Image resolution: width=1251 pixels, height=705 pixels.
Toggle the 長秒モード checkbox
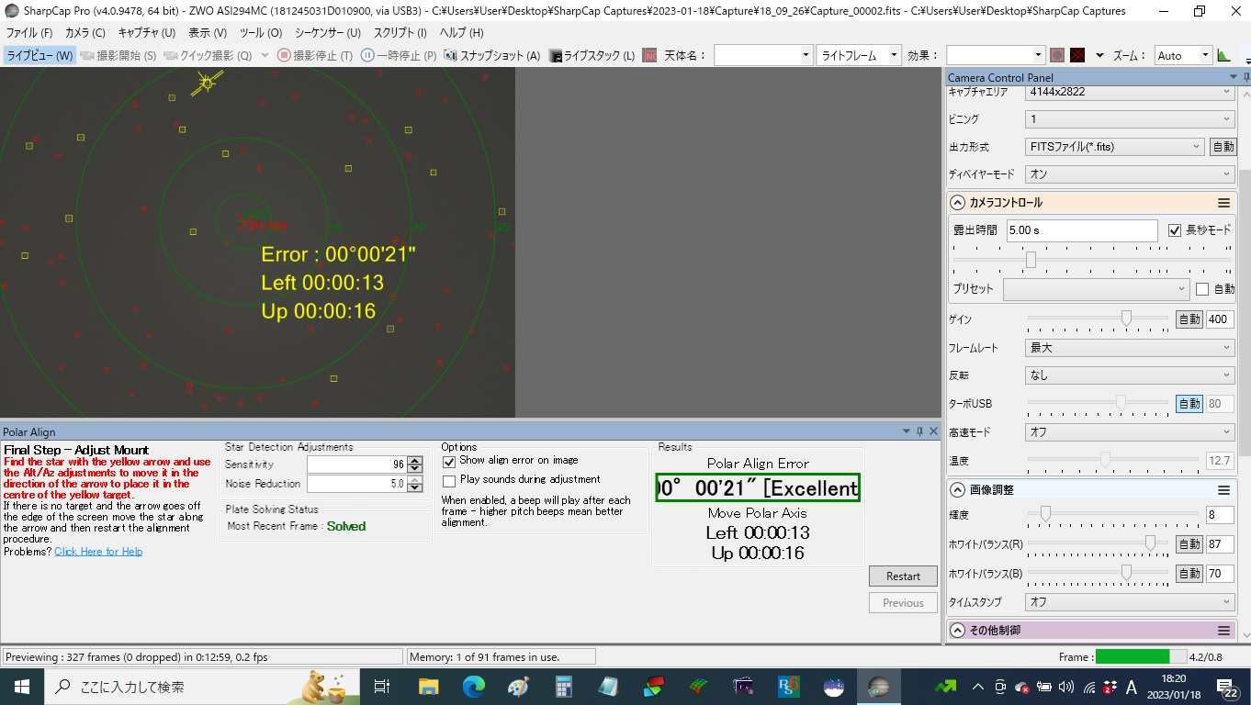pos(1175,230)
